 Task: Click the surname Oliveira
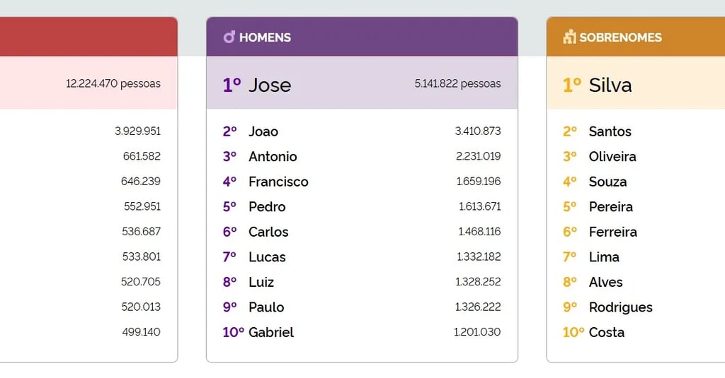coord(612,157)
